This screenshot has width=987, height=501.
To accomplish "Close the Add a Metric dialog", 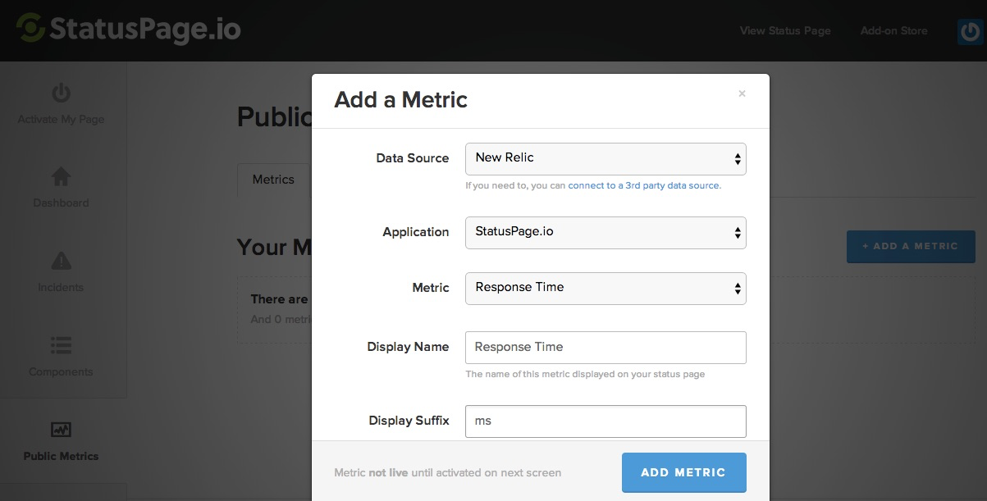I will pyautogui.click(x=742, y=94).
